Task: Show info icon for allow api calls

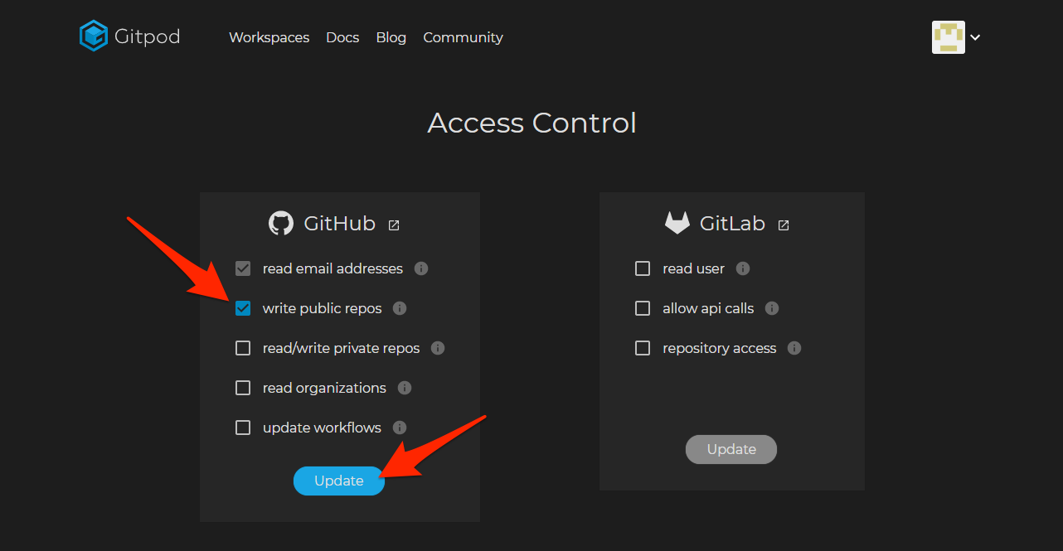Action: tap(772, 308)
